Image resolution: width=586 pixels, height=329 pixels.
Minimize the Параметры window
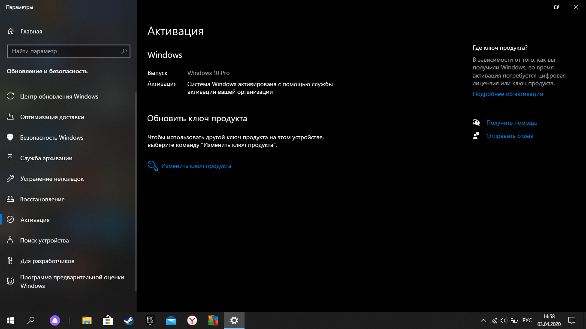tap(537, 7)
